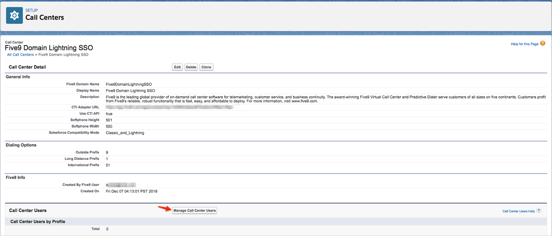Viewport: 552px width, 236px height.
Task: Click the blurred CTI Adapter URL value
Action: [x=170, y=107]
